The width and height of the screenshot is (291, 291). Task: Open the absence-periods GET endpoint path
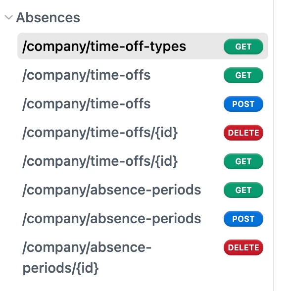[111, 190]
